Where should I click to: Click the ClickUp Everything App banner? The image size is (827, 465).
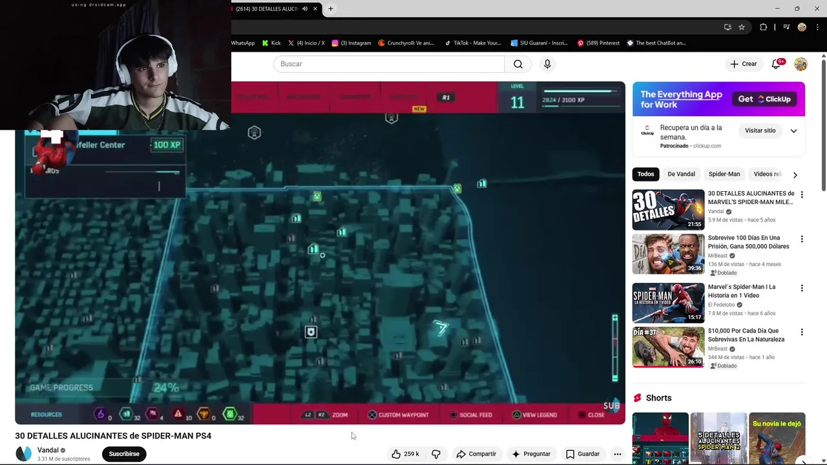[x=718, y=99]
